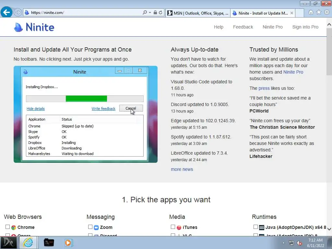Click the Zoom app icon
Screen dimensions: 332x249
coord(96,227)
